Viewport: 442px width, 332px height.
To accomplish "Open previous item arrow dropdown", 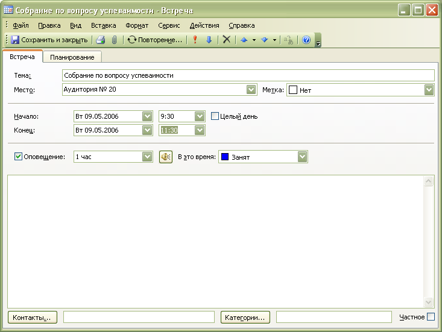I will (x=254, y=40).
